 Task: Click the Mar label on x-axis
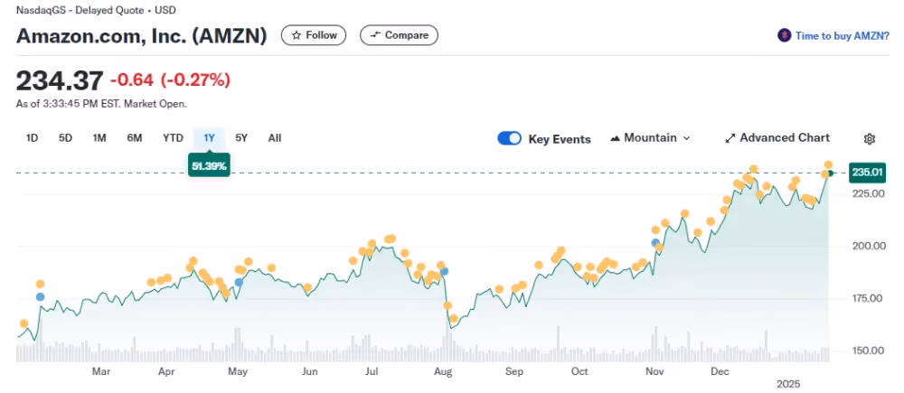[x=101, y=371]
